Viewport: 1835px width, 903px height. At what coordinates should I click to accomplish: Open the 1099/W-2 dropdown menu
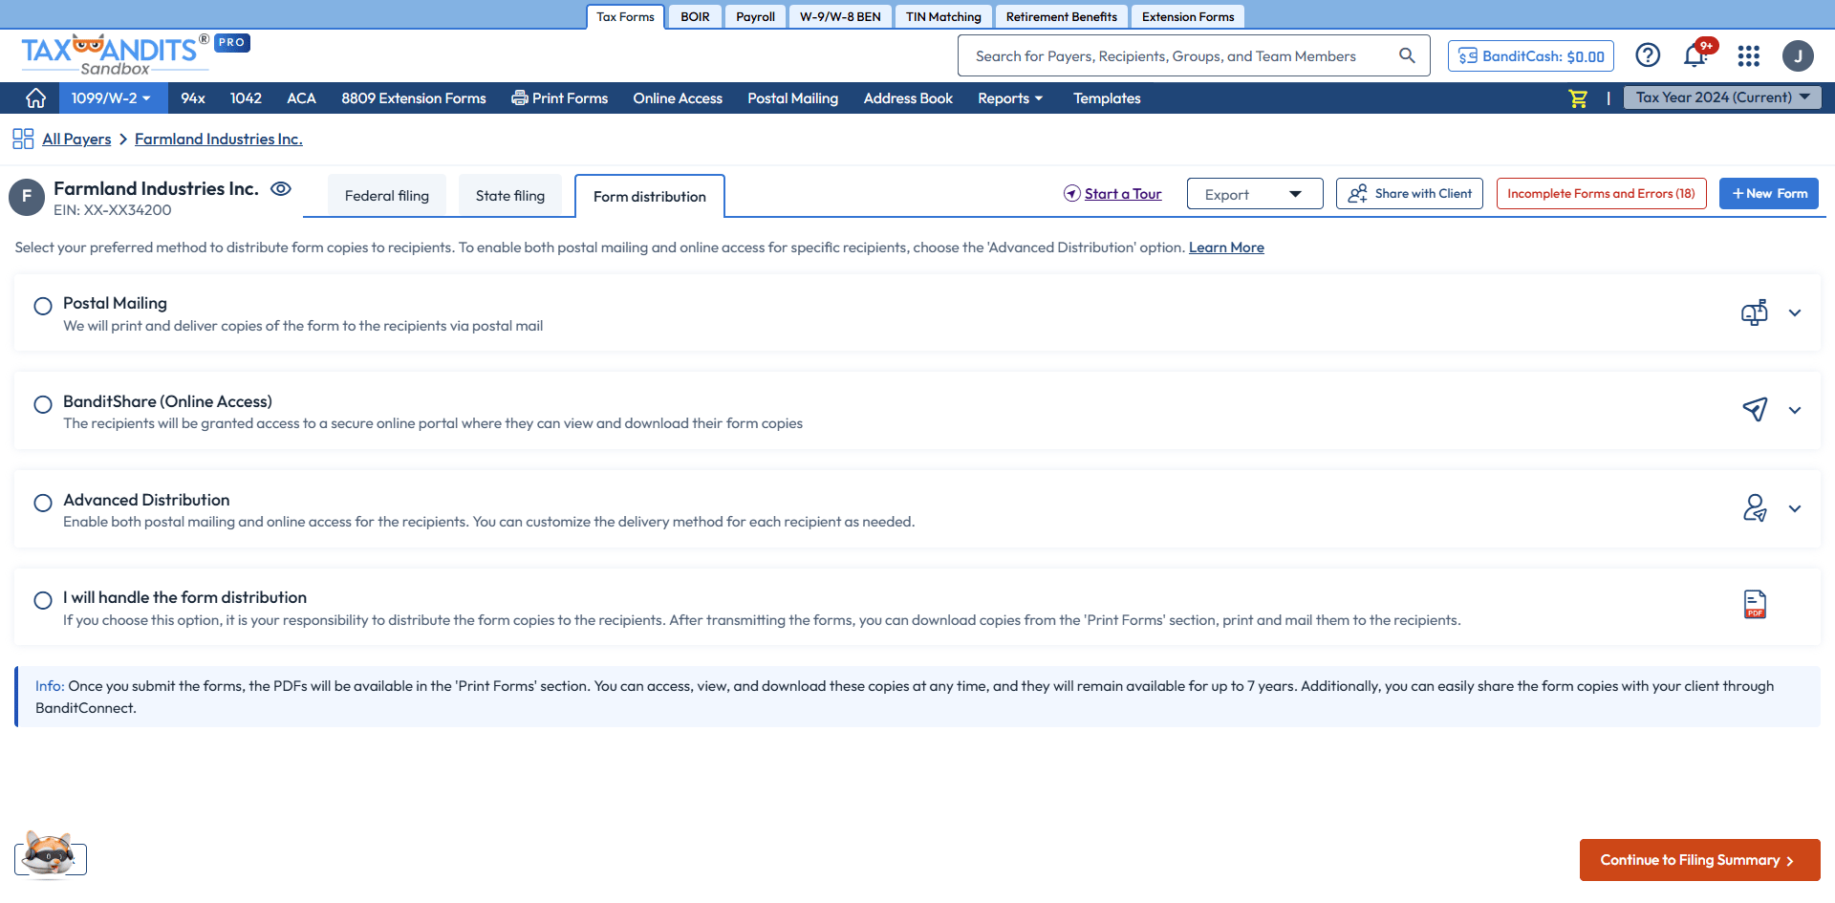coord(112,98)
